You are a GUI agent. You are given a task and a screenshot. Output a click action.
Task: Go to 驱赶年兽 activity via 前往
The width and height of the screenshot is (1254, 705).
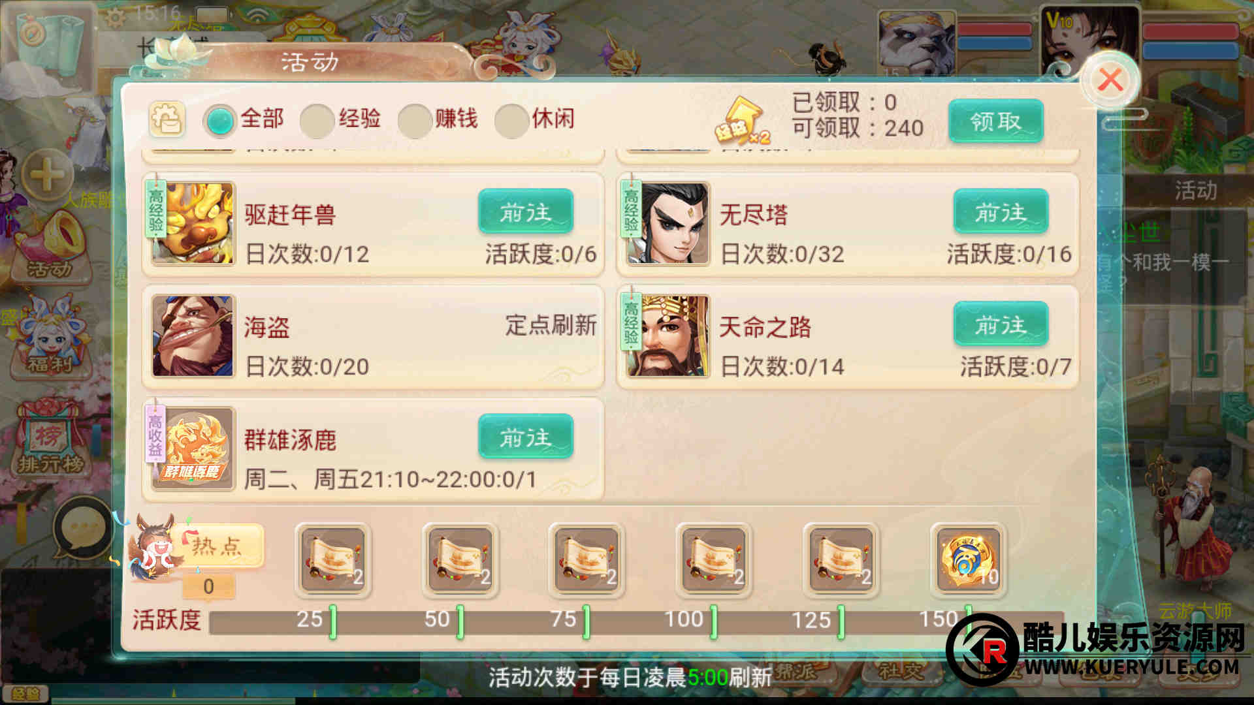pos(526,211)
